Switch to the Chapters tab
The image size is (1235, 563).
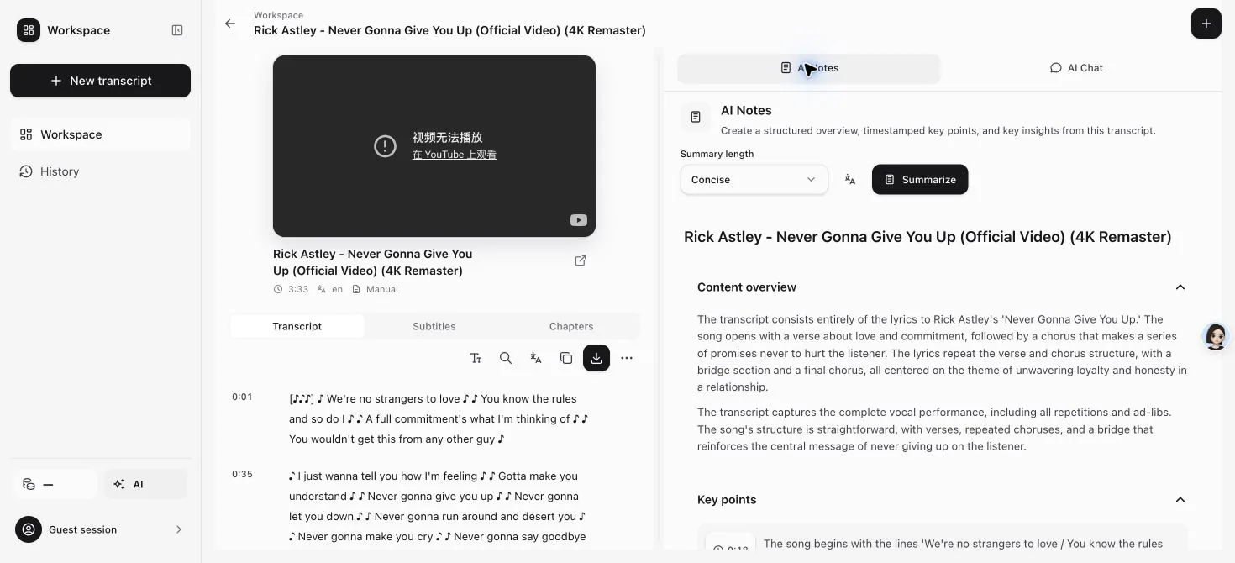point(571,326)
